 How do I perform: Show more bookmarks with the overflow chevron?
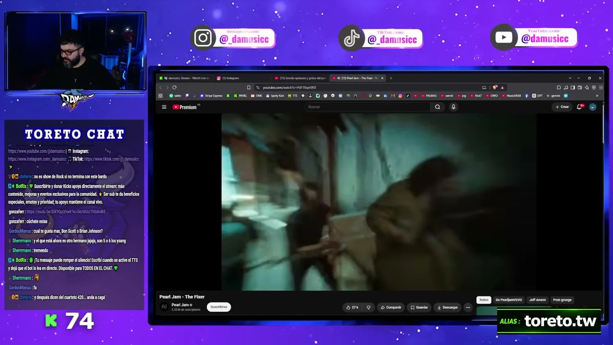(597, 96)
